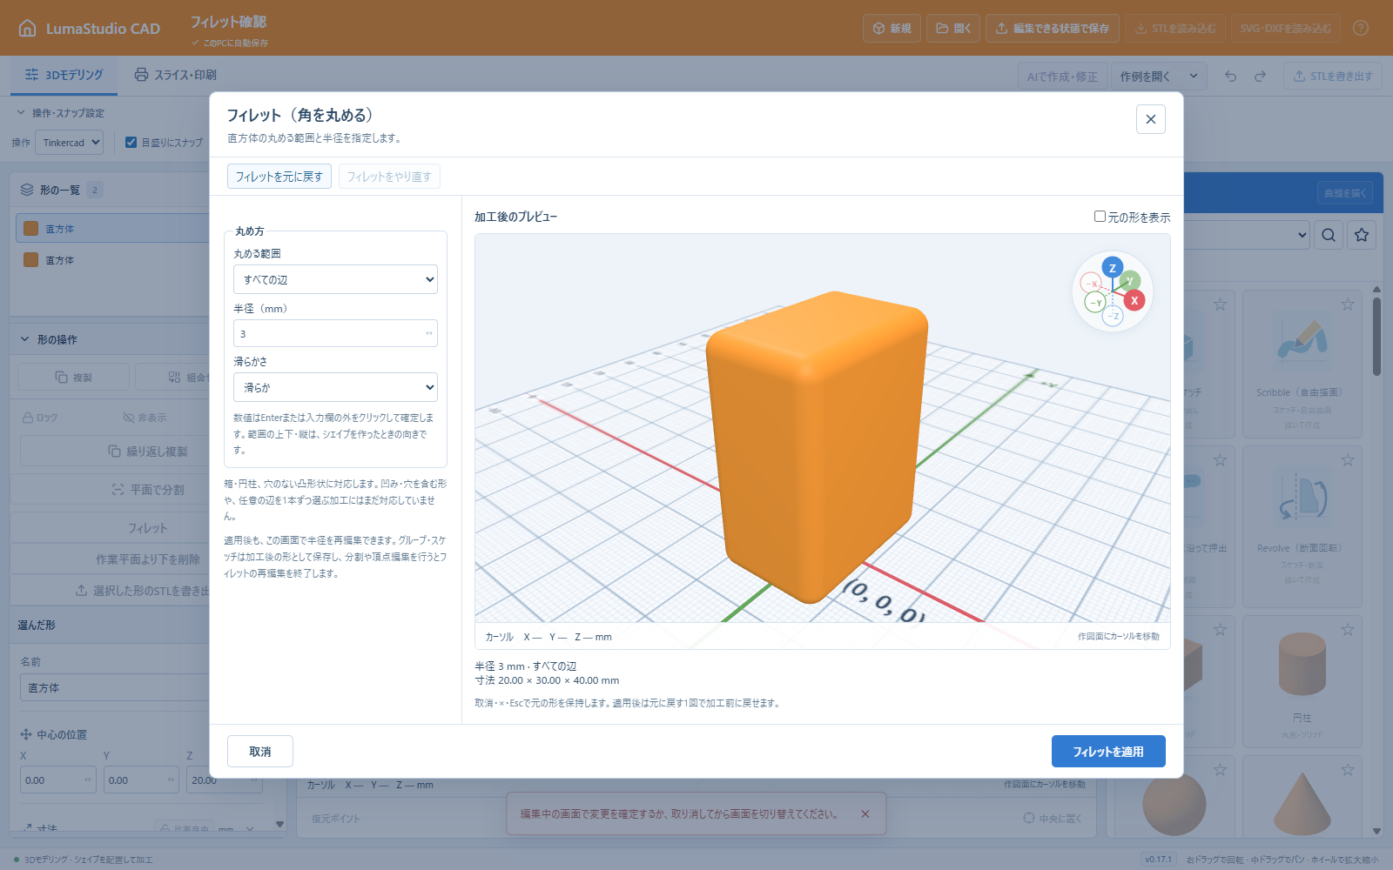Image resolution: width=1393 pixels, height=870 pixels.
Task: Apply the fillet with フィレットを適用
Action: pyautogui.click(x=1108, y=752)
